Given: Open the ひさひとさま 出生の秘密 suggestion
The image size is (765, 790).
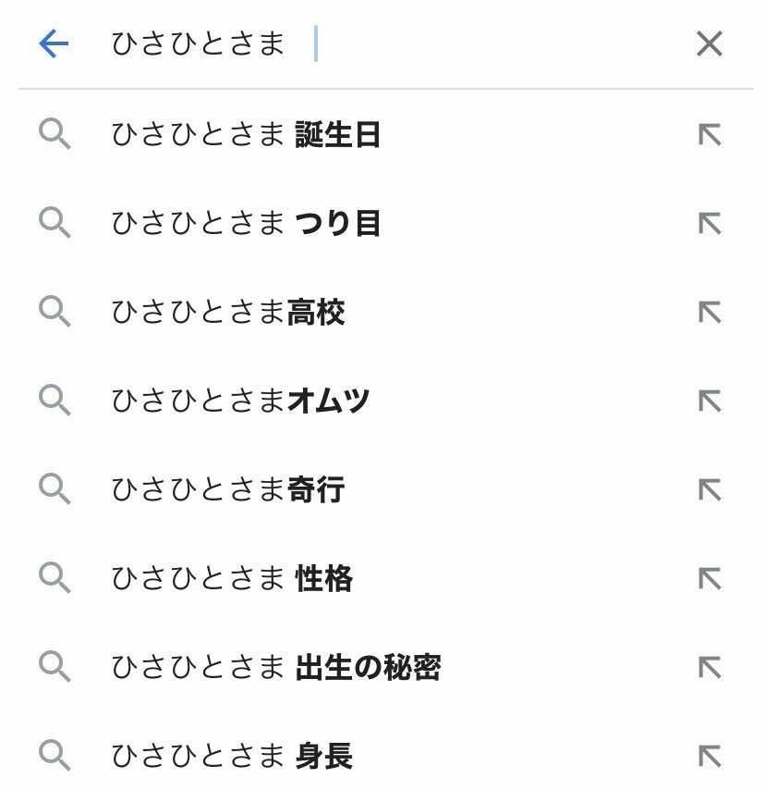Looking at the screenshot, I should (x=275, y=667).
